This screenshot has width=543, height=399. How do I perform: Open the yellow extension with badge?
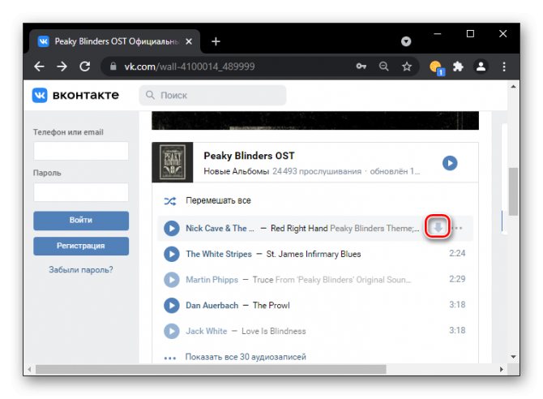(x=436, y=67)
